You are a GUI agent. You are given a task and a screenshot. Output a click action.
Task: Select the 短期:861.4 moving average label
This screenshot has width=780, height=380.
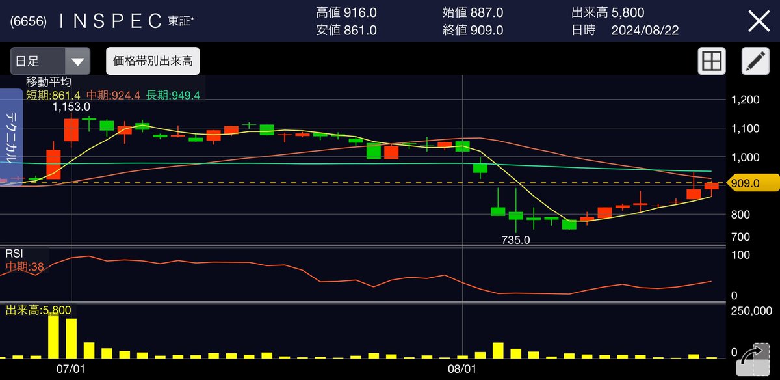(x=54, y=96)
